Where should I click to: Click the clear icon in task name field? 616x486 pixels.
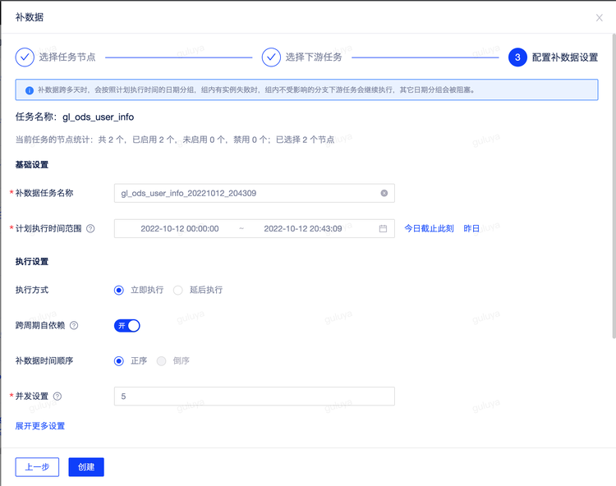384,193
